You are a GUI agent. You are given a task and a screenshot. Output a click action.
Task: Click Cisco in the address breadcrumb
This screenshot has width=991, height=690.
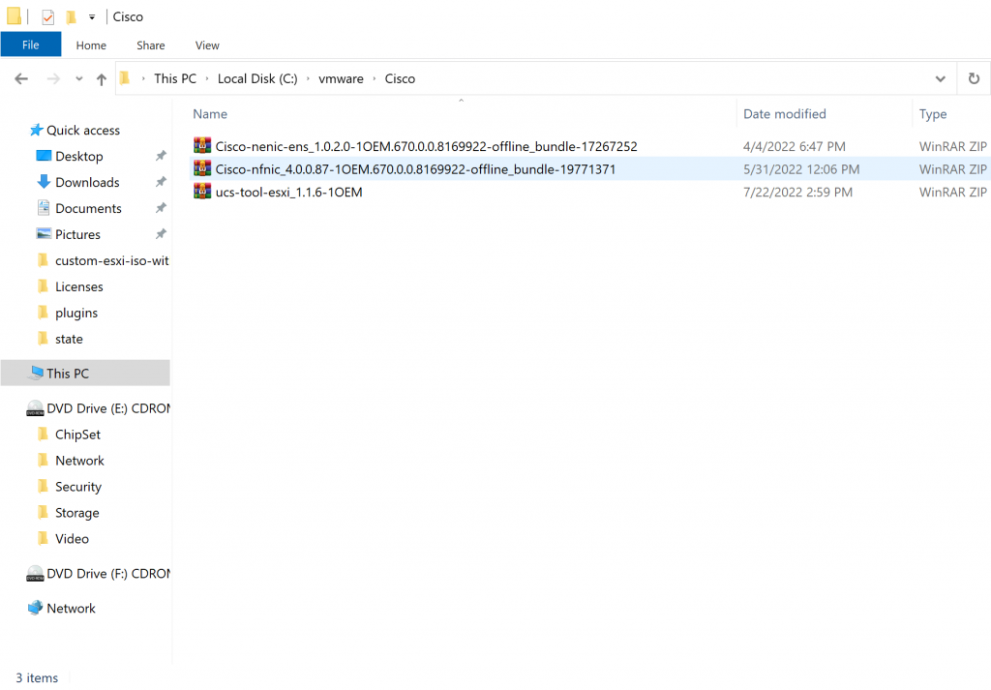(x=400, y=78)
